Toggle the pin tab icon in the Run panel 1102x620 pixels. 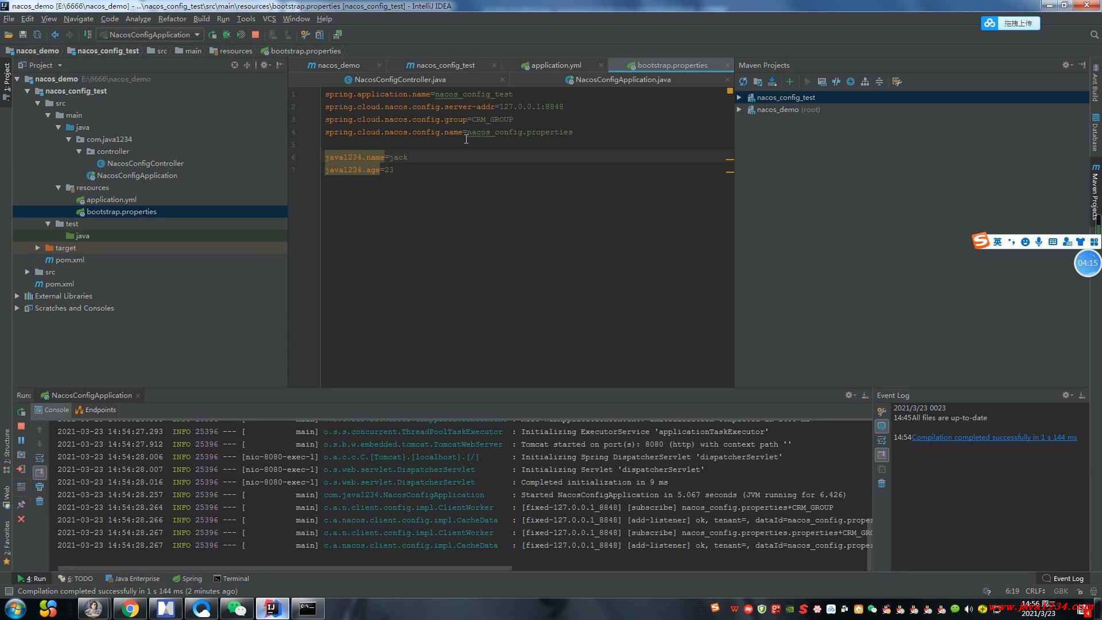21,505
